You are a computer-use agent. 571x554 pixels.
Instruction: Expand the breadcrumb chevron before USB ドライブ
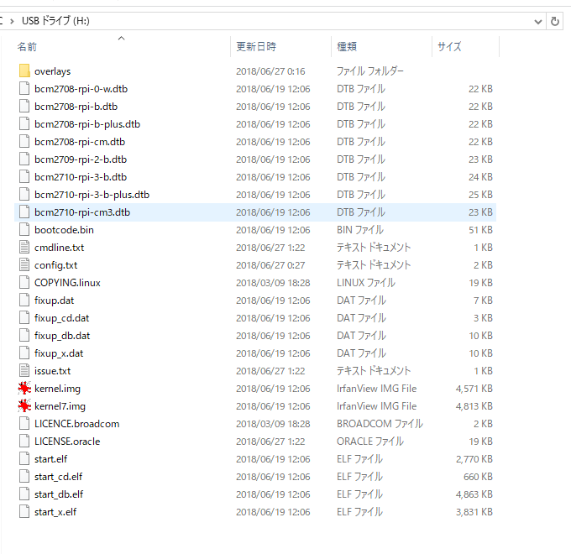coord(12,21)
